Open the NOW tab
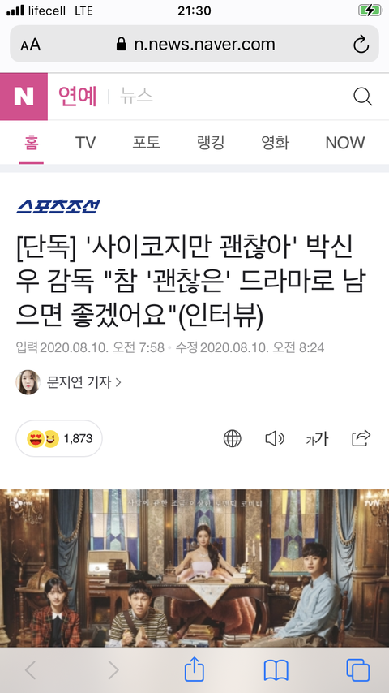The width and height of the screenshot is (389, 693). click(x=345, y=143)
